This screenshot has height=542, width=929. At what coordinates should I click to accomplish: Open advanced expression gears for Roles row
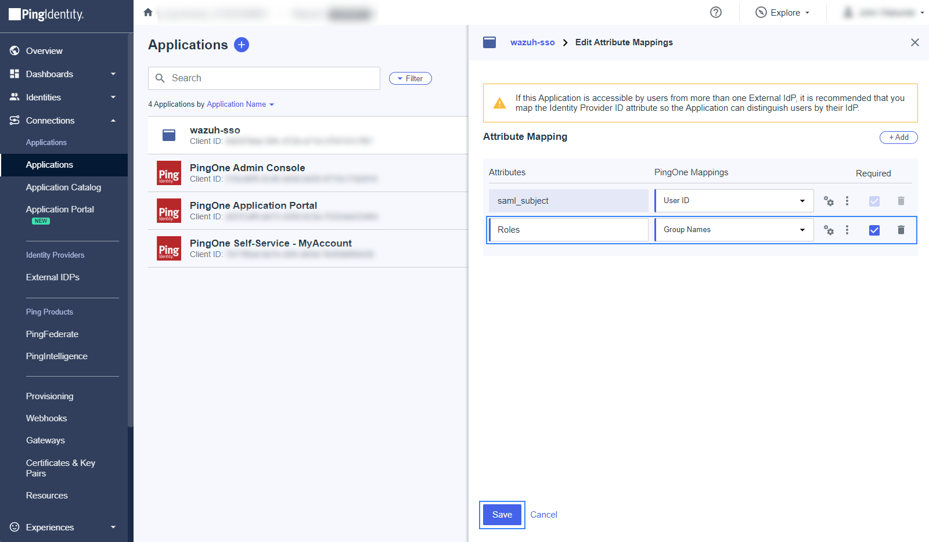829,230
